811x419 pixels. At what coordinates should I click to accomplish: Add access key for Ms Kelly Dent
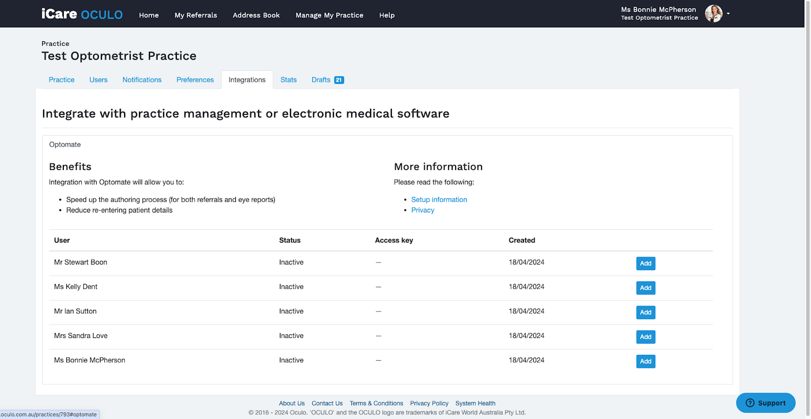(645, 288)
